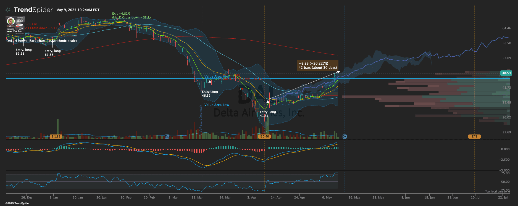518x206 pixels.
Task: Click the Dx marker near 2. Mar
Action: [x=167, y=136]
